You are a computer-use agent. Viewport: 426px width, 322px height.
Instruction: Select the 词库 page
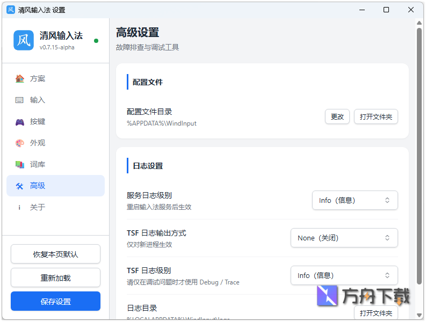(55, 165)
